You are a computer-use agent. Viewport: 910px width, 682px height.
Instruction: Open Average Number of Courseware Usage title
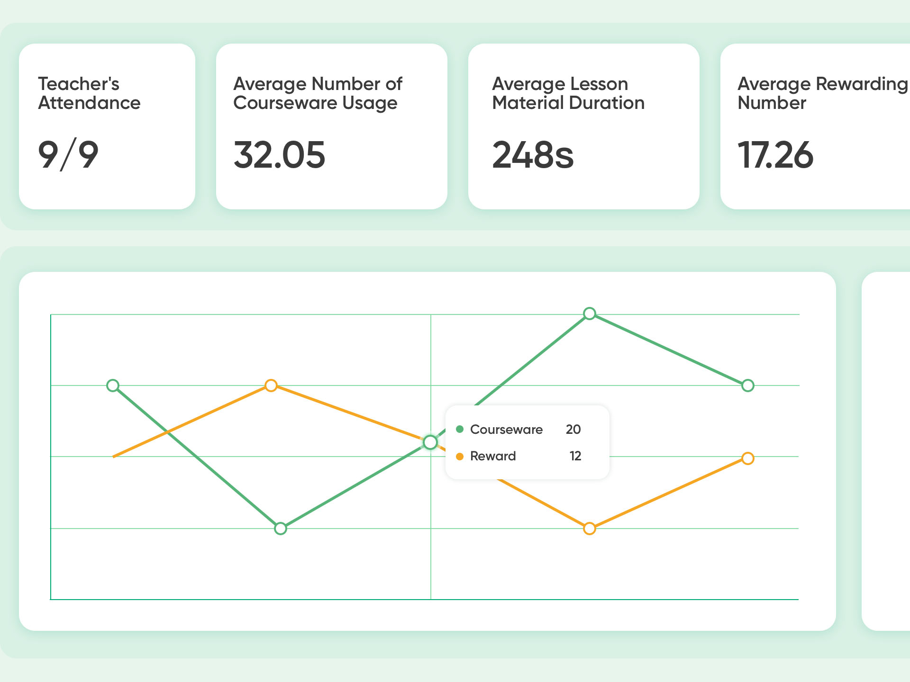[318, 93]
